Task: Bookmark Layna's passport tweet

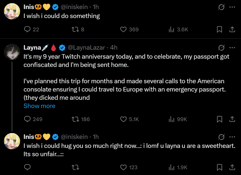Action: 219,119
